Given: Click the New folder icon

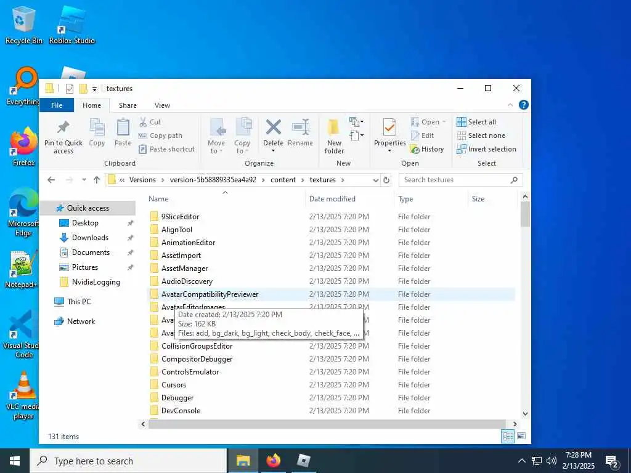Looking at the screenshot, I should pyautogui.click(x=333, y=127).
